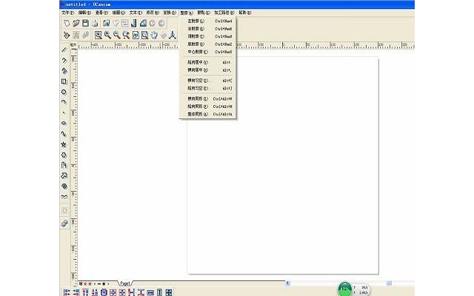Choose the menu item with shortcut Alt+[
Viewport: 474px width, 296px height.
pyautogui.click(x=207, y=81)
